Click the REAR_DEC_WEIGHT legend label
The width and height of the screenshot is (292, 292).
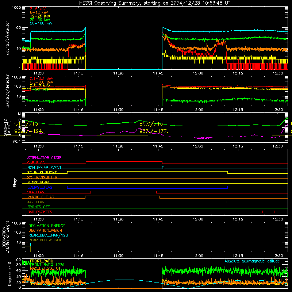point(45,240)
